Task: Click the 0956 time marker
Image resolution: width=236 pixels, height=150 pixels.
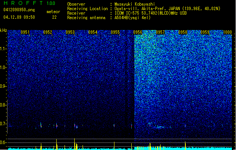Action: click(138, 32)
